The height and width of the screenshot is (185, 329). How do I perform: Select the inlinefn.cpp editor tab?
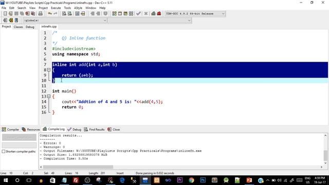pos(49,26)
